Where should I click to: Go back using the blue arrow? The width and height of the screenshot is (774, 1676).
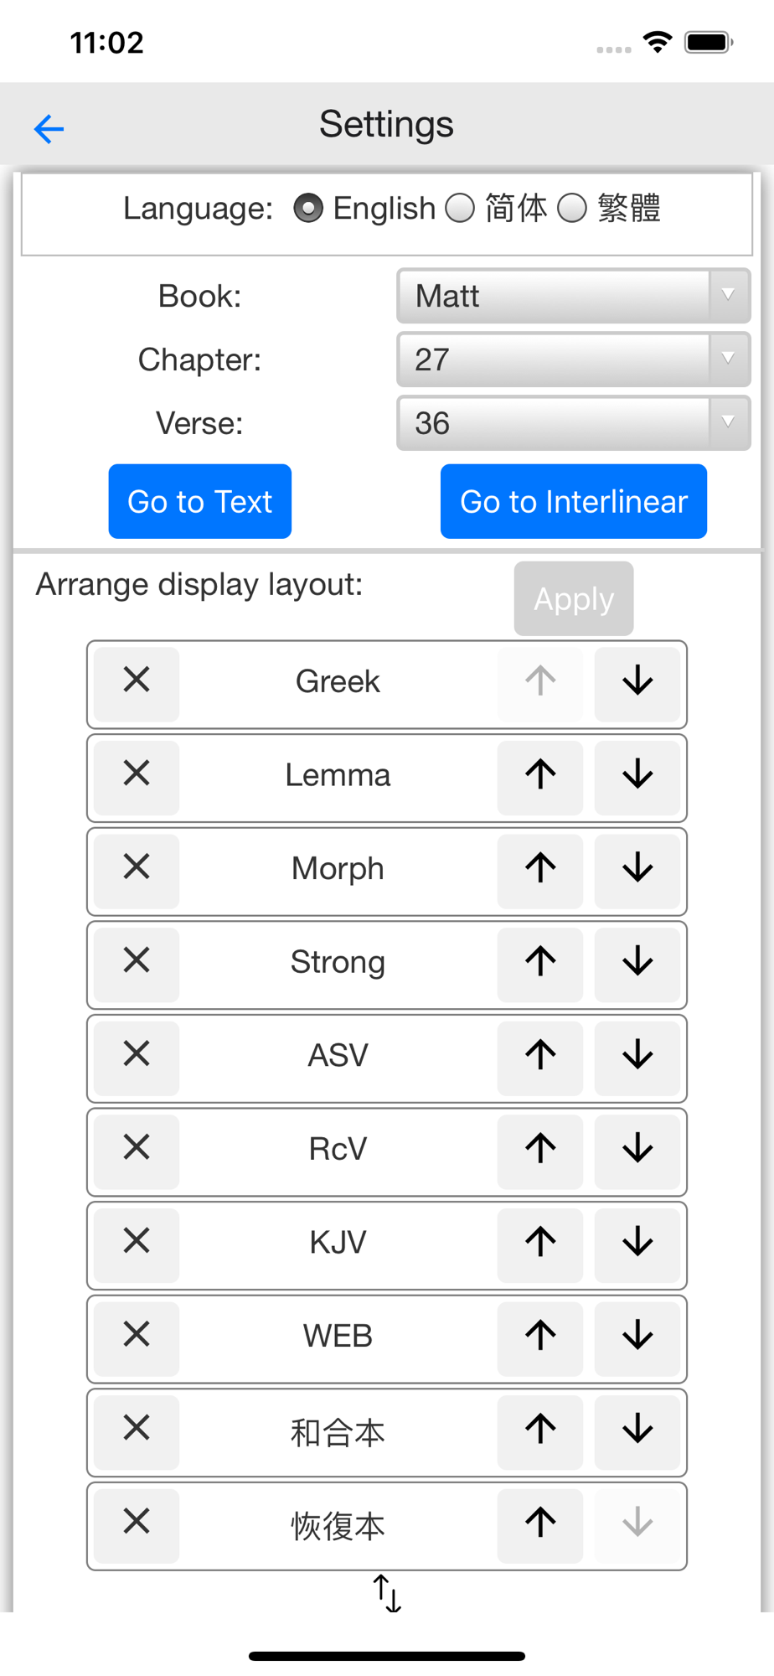click(x=49, y=128)
